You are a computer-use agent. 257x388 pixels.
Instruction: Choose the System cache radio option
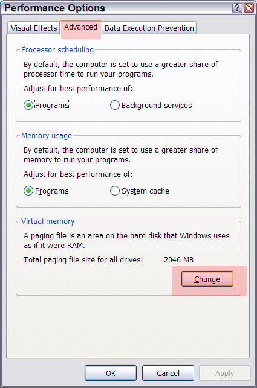click(140, 191)
